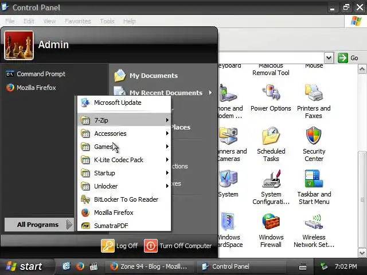Image resolution: width=367 pixels, height=275 pixels.
Task: Open the Tools menu
Action: pyautogui.click(x=107, y=21)
